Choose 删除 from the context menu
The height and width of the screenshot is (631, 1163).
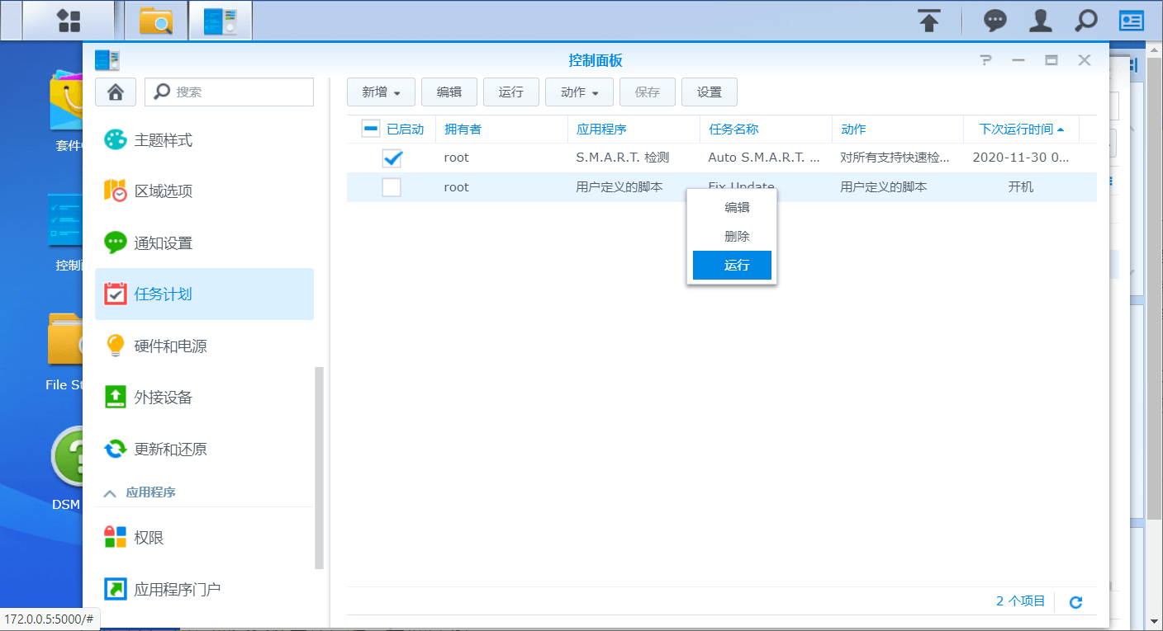point(732,236)
